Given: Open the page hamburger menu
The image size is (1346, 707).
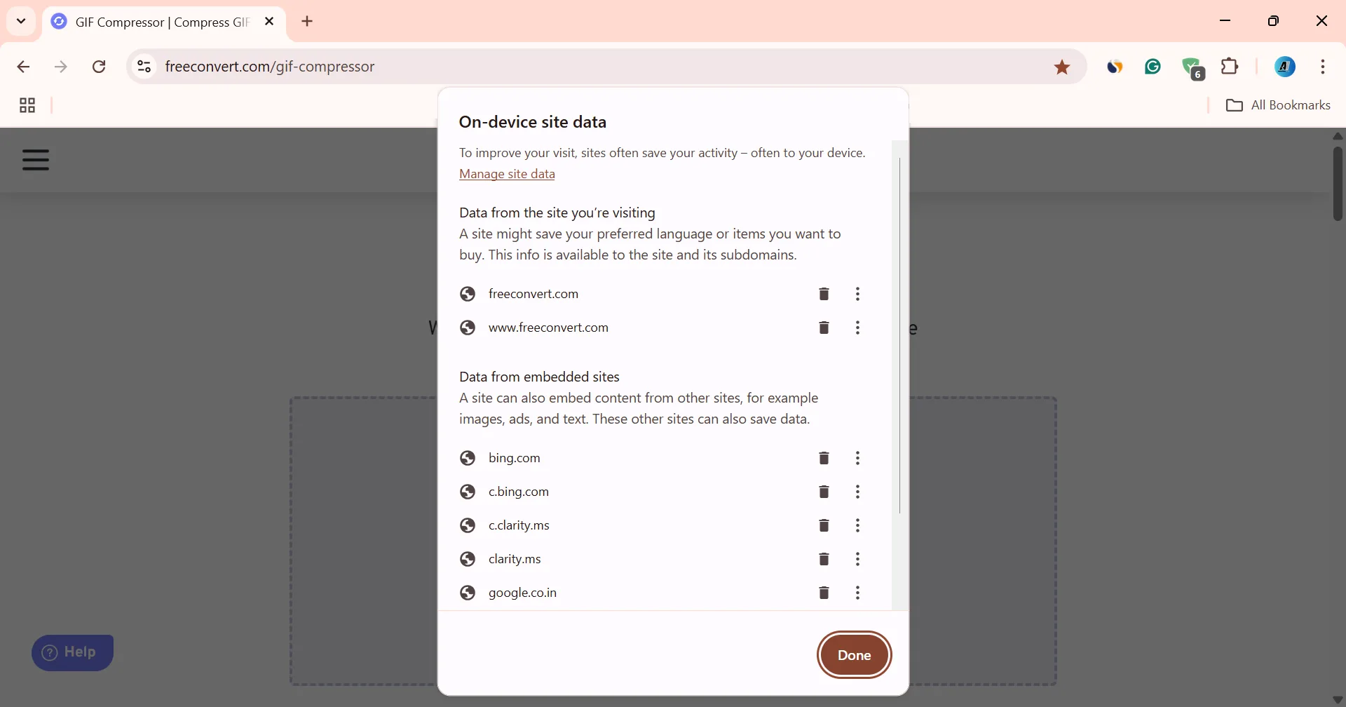Looking at the screenshot, I should point(36,161).
